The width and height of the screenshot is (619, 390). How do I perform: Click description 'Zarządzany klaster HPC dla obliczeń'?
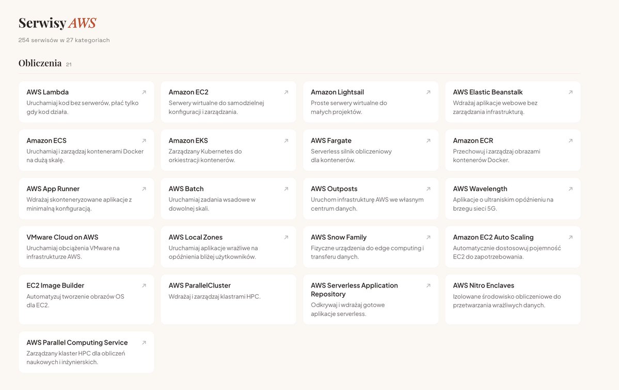point(76,353)
